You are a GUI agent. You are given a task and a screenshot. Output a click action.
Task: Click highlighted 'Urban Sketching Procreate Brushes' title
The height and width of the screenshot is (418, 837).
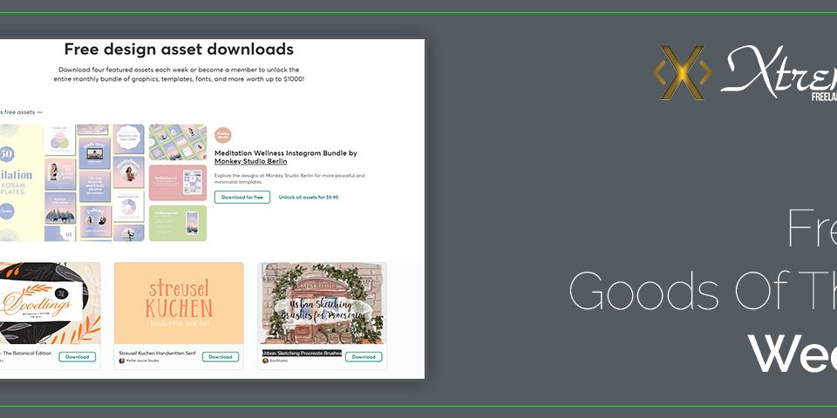click(x=302, y=353)
